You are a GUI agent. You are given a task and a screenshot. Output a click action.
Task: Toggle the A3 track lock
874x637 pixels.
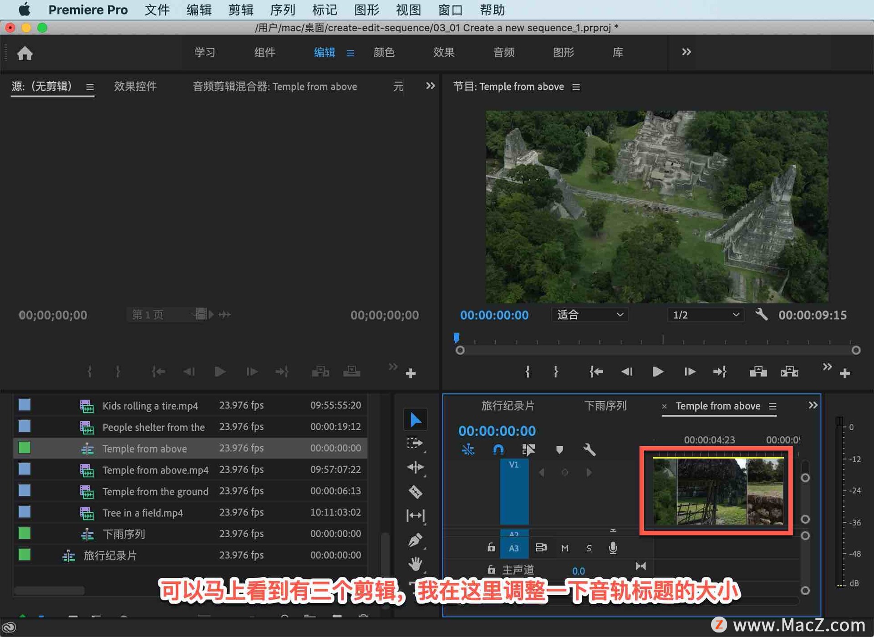click(x=491, y=548)
